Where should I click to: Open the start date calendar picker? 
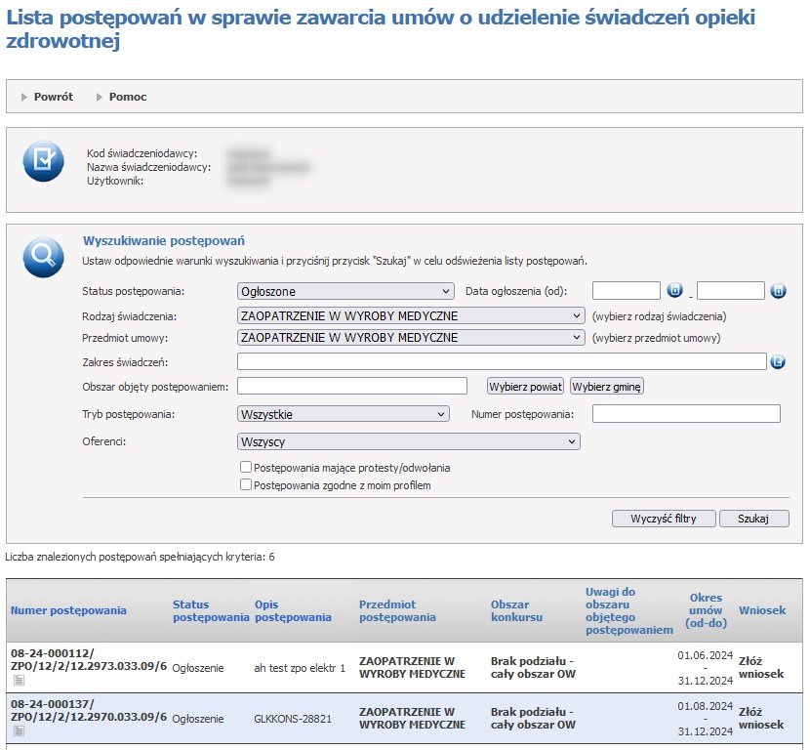coord(674,291)
